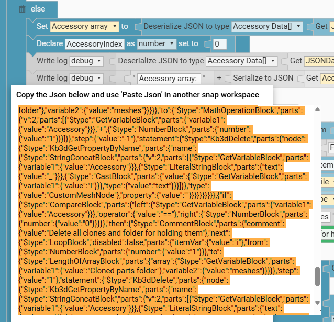The height and width of the screenshot is (322, 334).
Task: Open the first Write log debug level dropdown
Action: (x=86, y=61)
